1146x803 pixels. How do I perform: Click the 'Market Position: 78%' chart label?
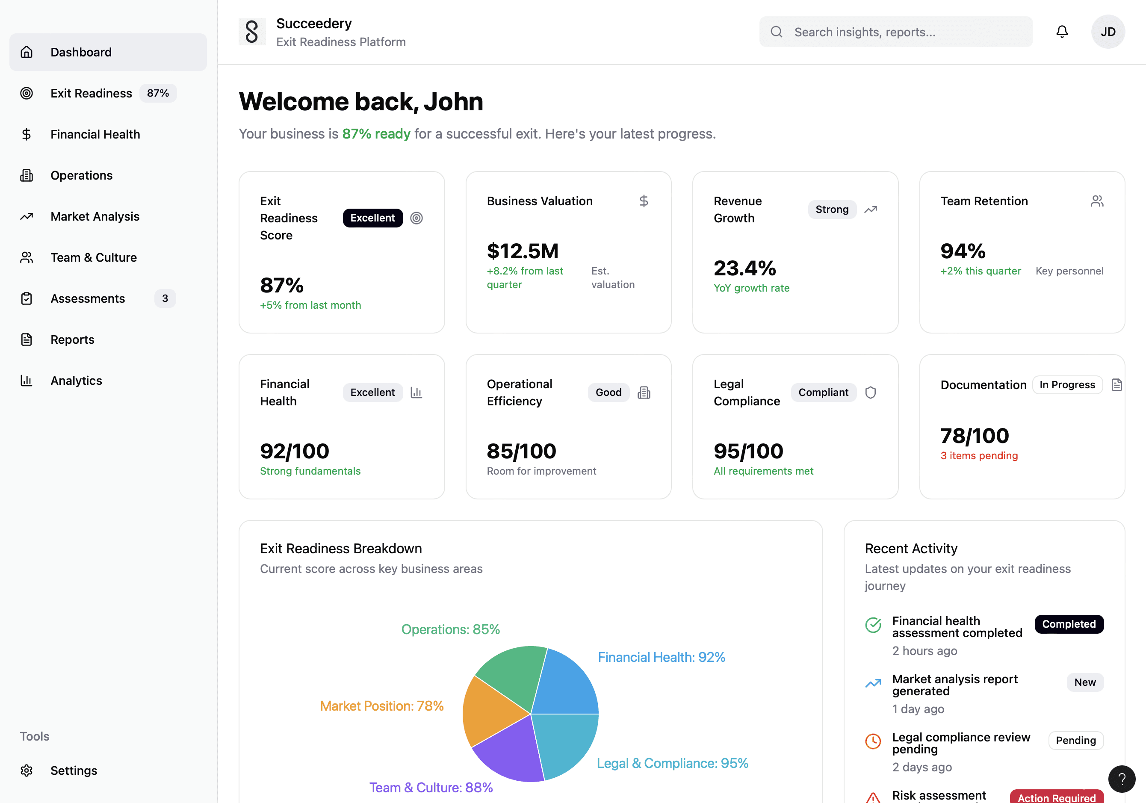coord(381,706)
